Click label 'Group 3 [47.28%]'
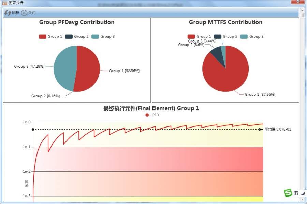This screenshot has height=204, width=307. click(29, 66)
